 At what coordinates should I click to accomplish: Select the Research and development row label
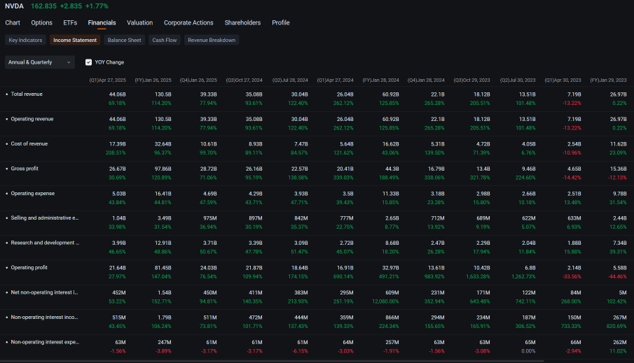tap(45, 243)
